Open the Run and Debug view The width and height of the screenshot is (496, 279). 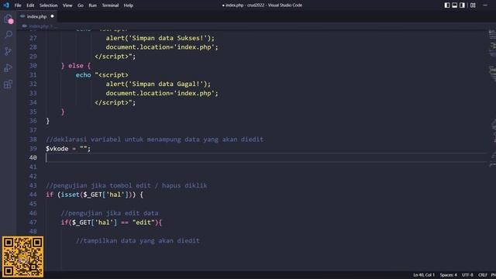point(9,67)
